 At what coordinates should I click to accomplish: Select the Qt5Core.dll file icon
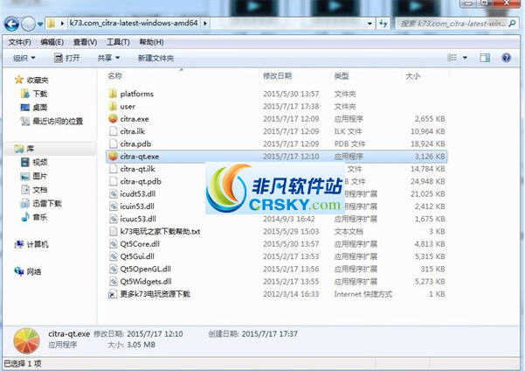point(114,244)
